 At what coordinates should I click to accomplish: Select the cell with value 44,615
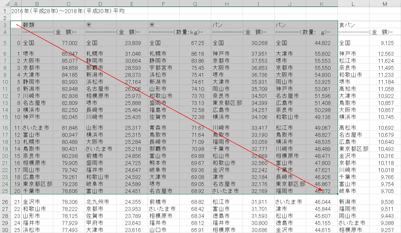pyautogui.click(x=322, y=230)
